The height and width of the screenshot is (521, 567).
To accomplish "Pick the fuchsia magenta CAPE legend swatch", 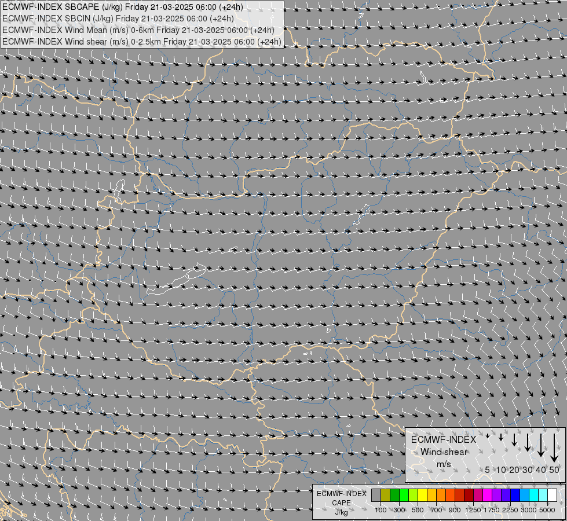I will point(487,495).
